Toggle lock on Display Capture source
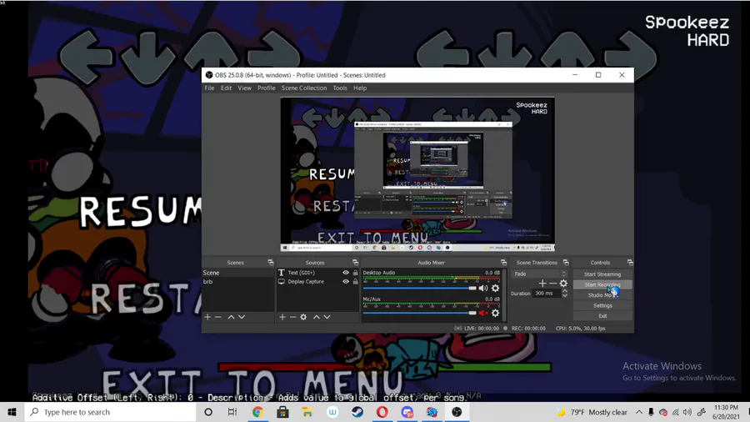The image size is (750, 422). click(355, 282)
